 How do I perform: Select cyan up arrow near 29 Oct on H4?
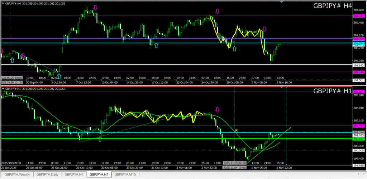click(x=234, y=49)
